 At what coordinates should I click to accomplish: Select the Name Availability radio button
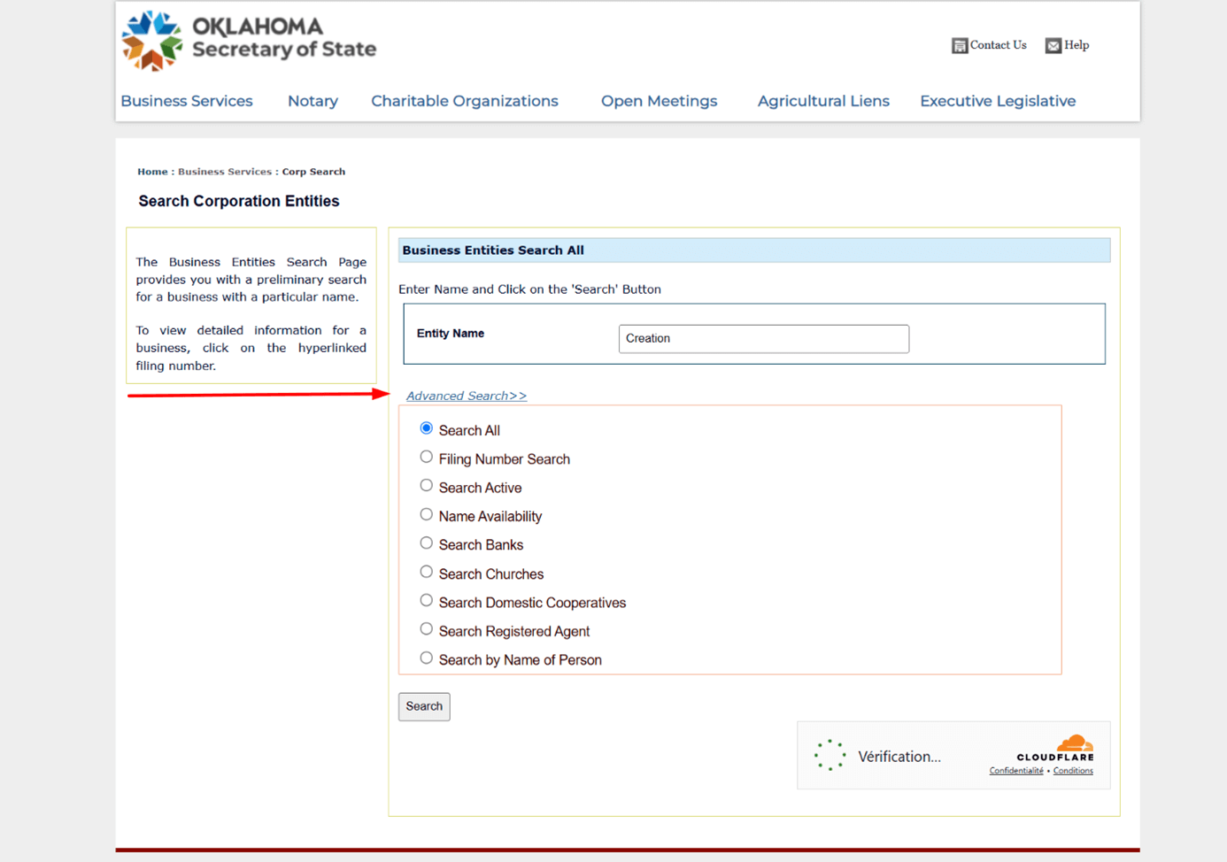point(427,514)
